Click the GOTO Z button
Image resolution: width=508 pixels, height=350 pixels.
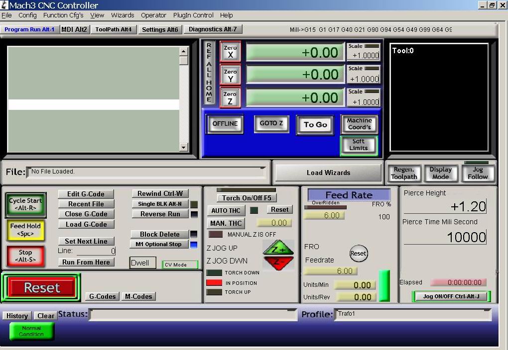[x=271, y=124]
